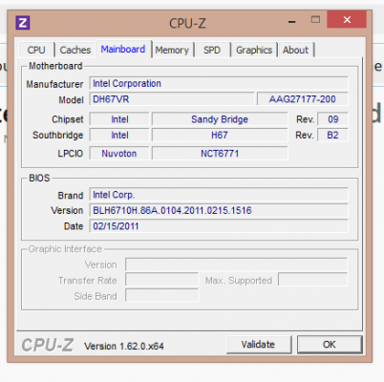Click the purple CPU-Z title bar icon
Screen dimensions: 384x382
[23, 23]
